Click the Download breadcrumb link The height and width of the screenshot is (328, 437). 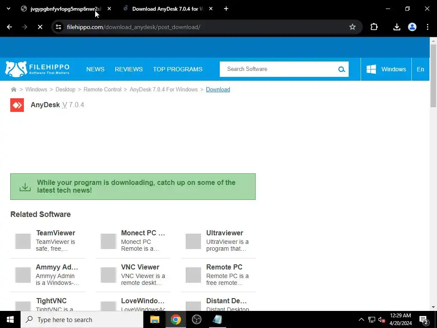(x=218, y=90)
